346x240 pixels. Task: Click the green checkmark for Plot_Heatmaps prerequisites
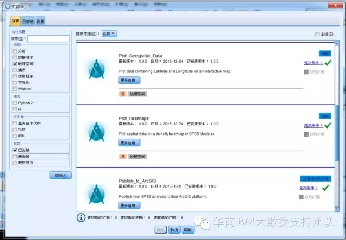(x=328, y=125)
